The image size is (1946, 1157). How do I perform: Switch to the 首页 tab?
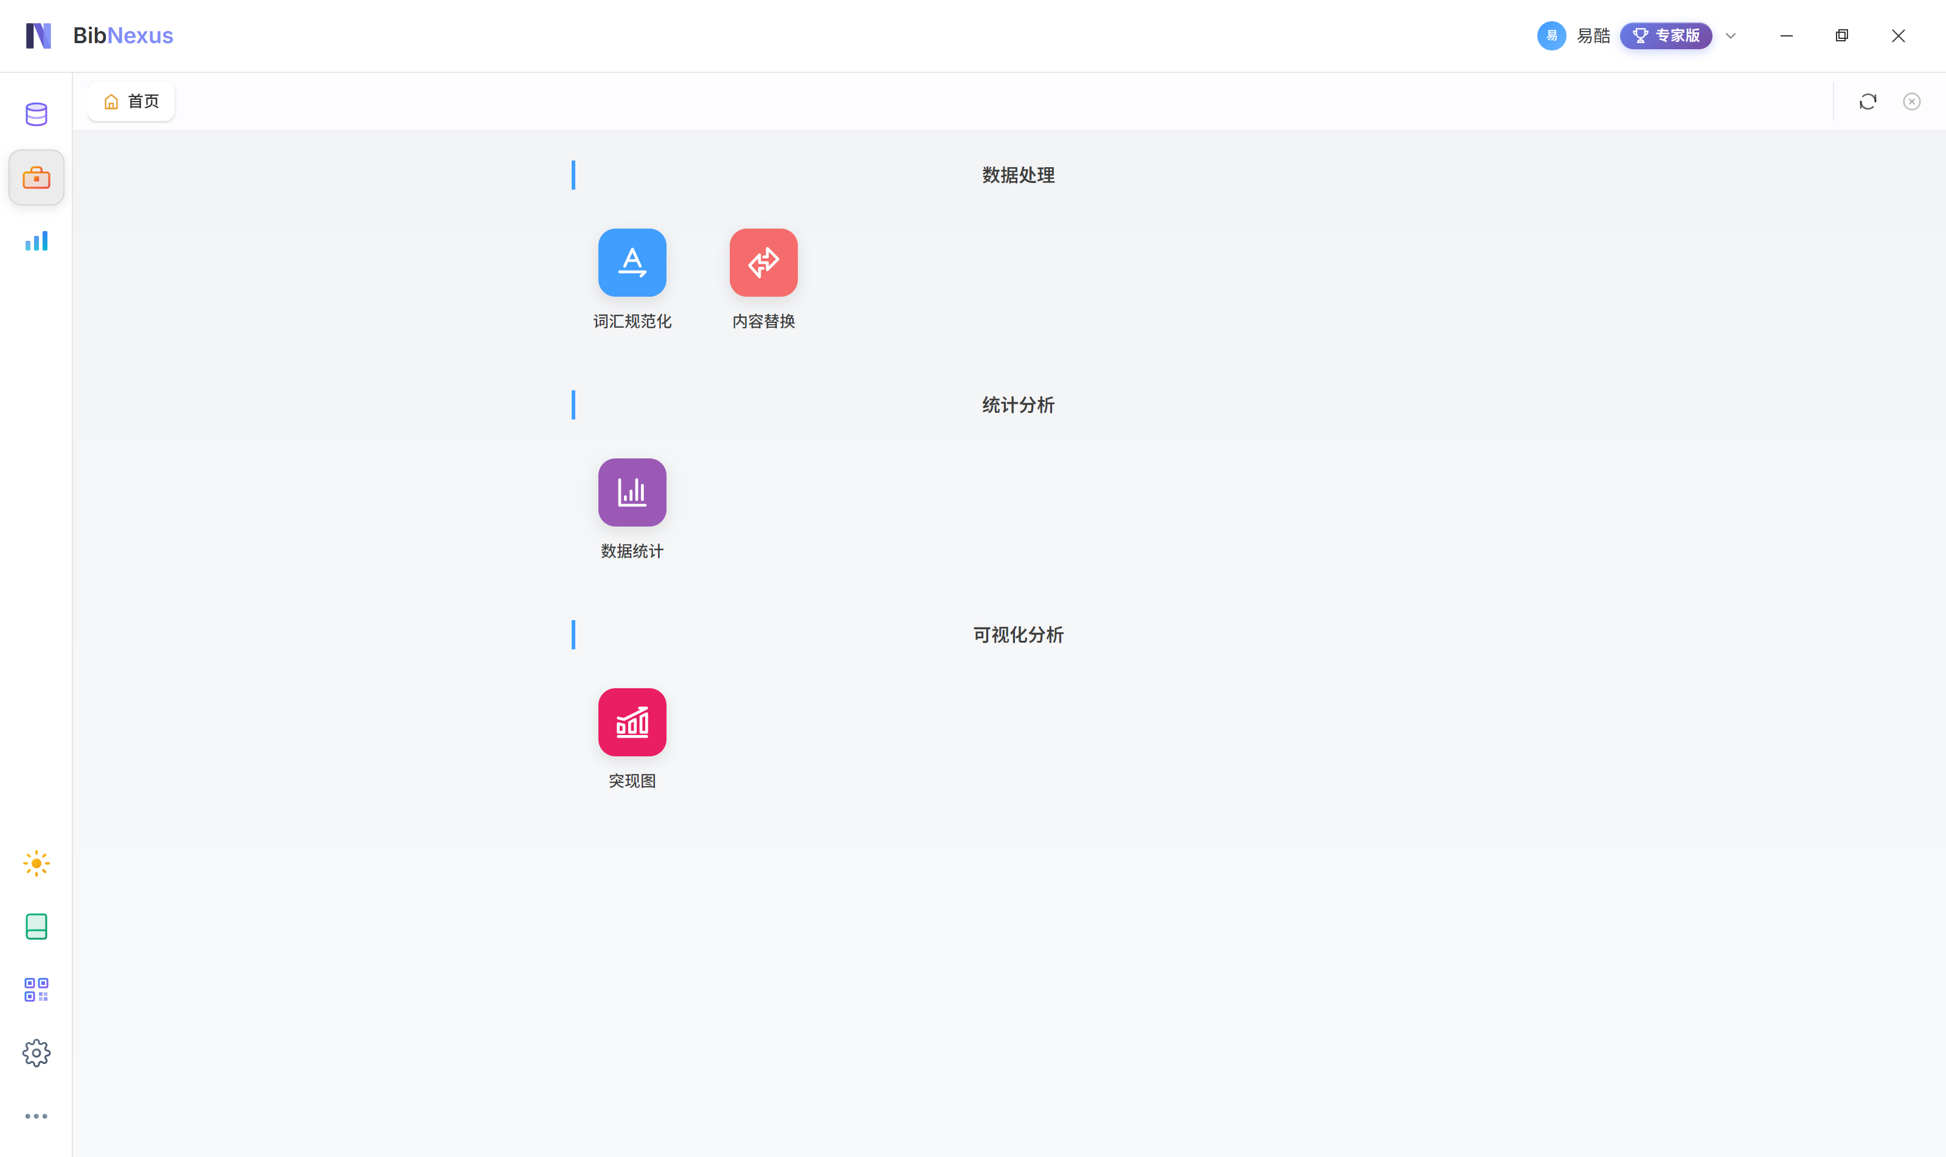(x=131, y=102)
